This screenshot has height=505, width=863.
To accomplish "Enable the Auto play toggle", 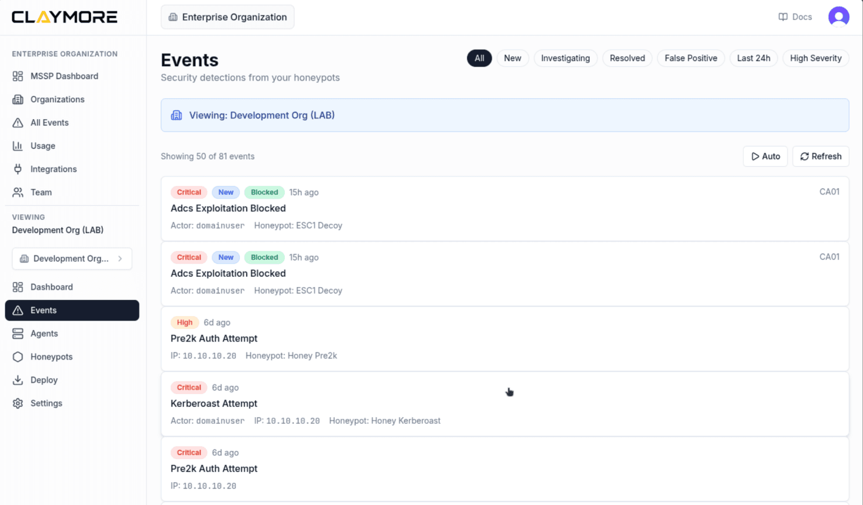I will click(x=765, y=156).
